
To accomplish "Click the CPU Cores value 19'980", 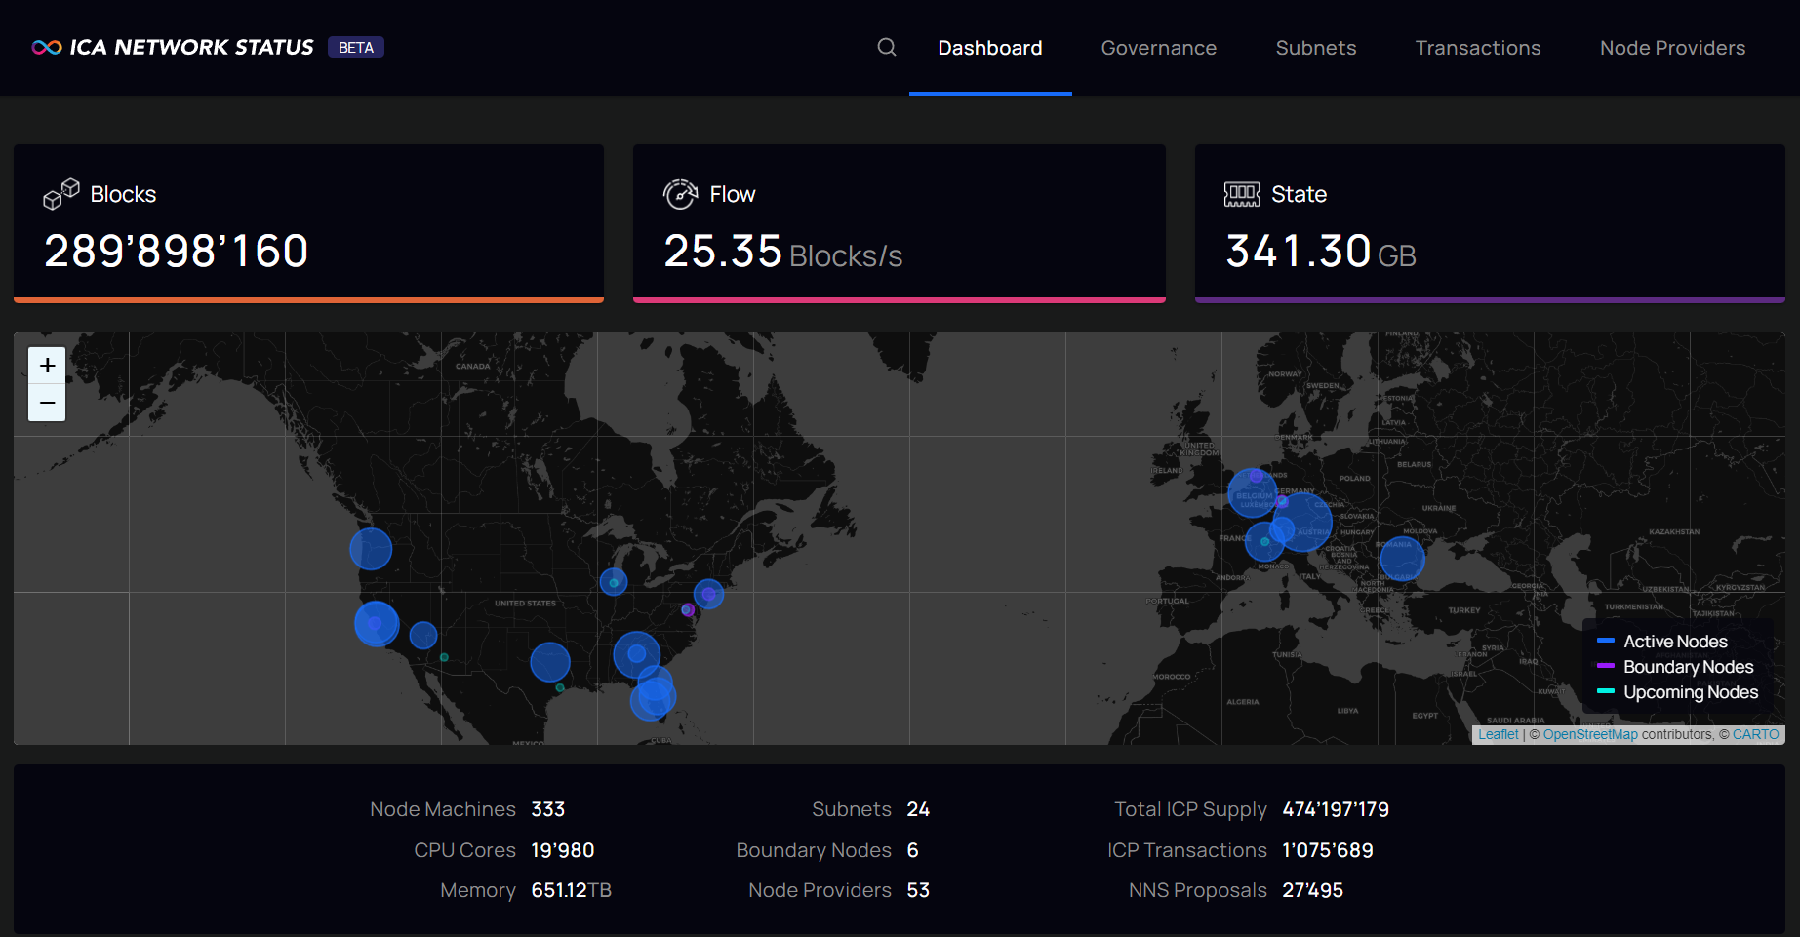I will tap(563, 850).
